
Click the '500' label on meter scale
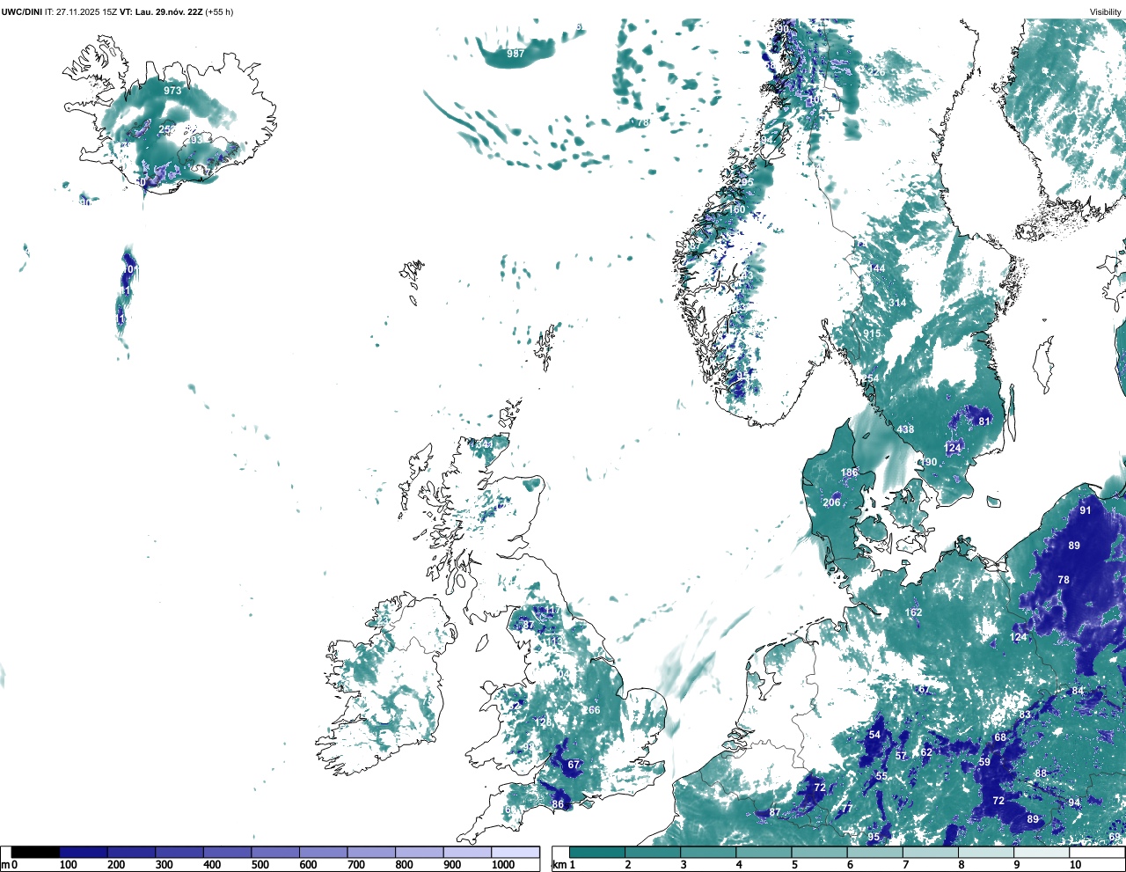[260, 865]
